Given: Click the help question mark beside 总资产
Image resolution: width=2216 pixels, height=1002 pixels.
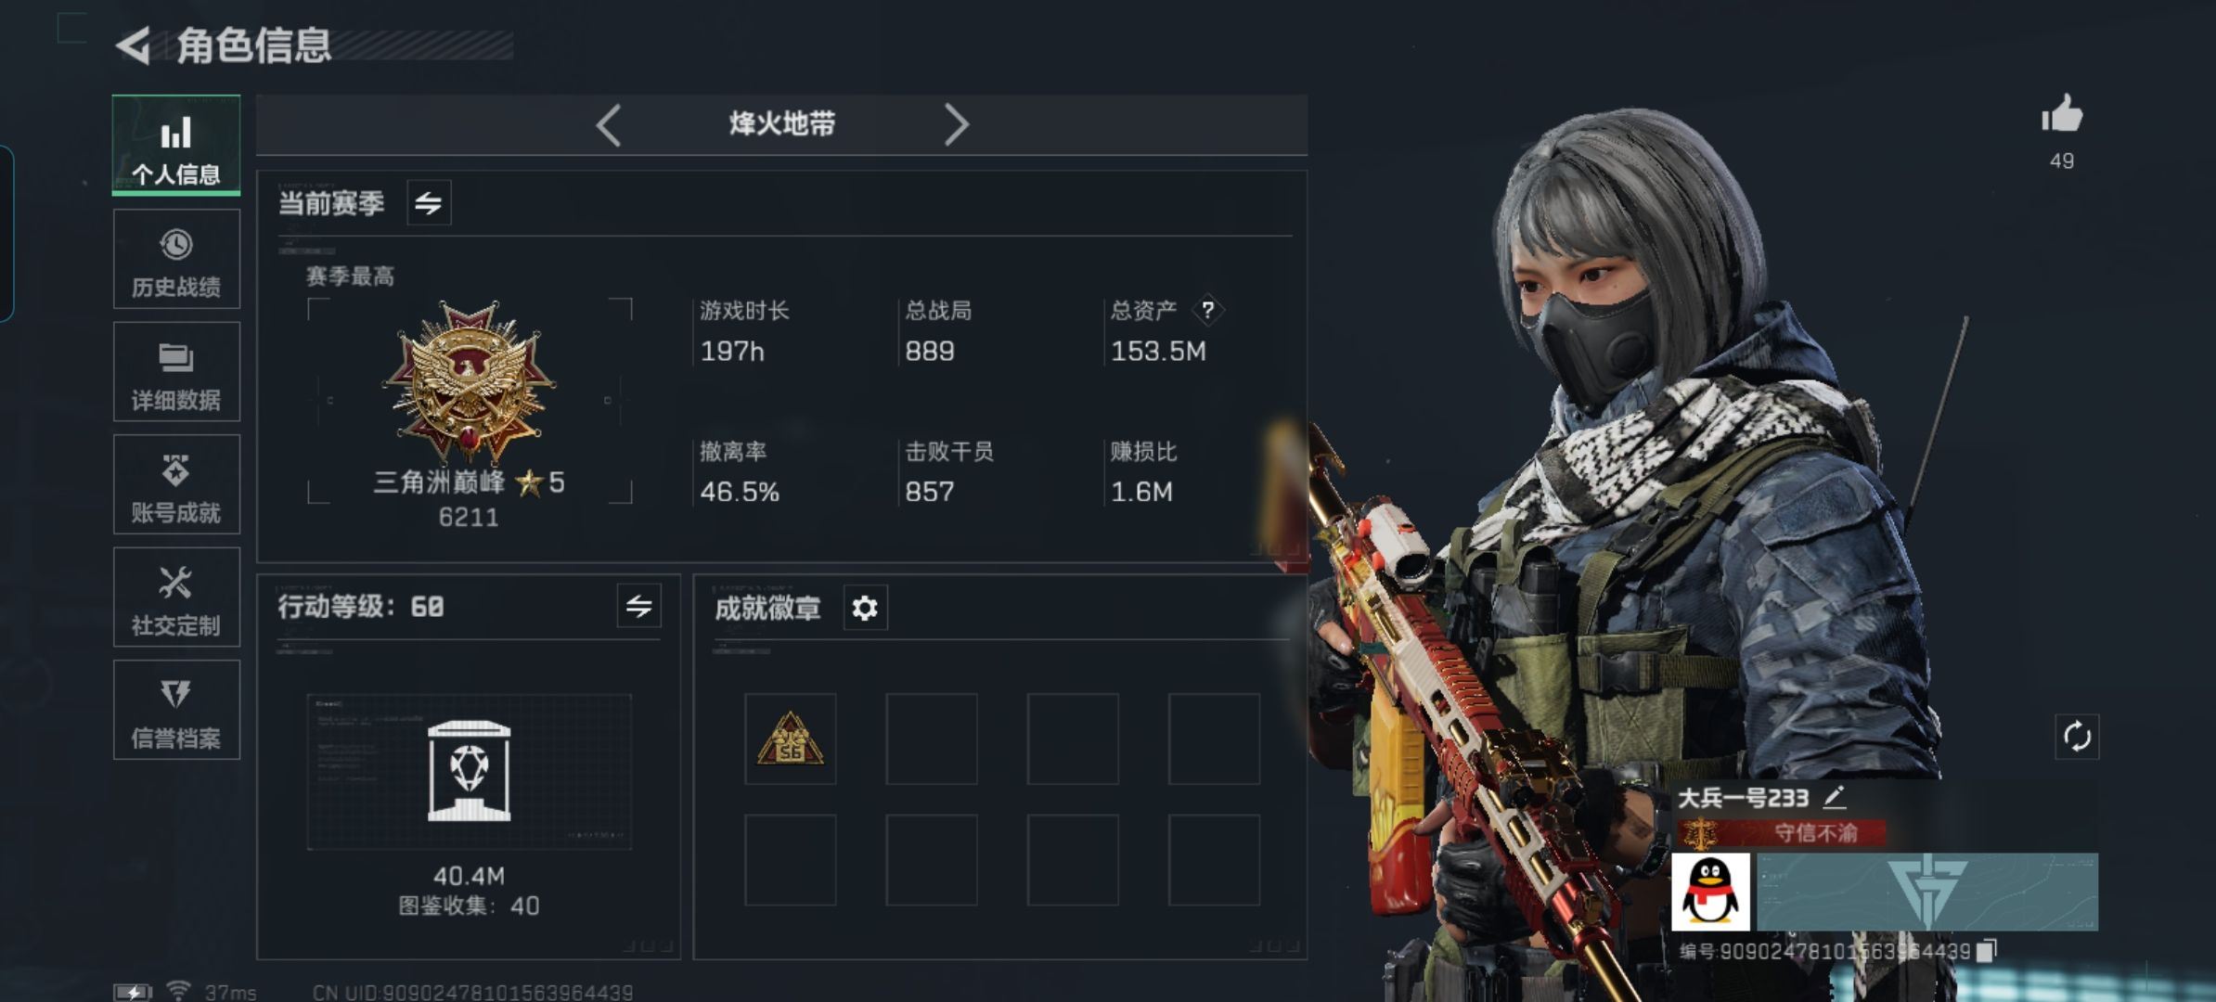Looking at the screenshot, I should [1207, 310].
